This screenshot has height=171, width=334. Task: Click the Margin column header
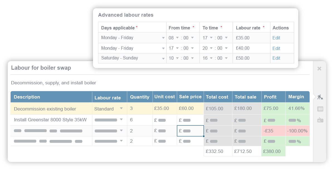(297, 97)
